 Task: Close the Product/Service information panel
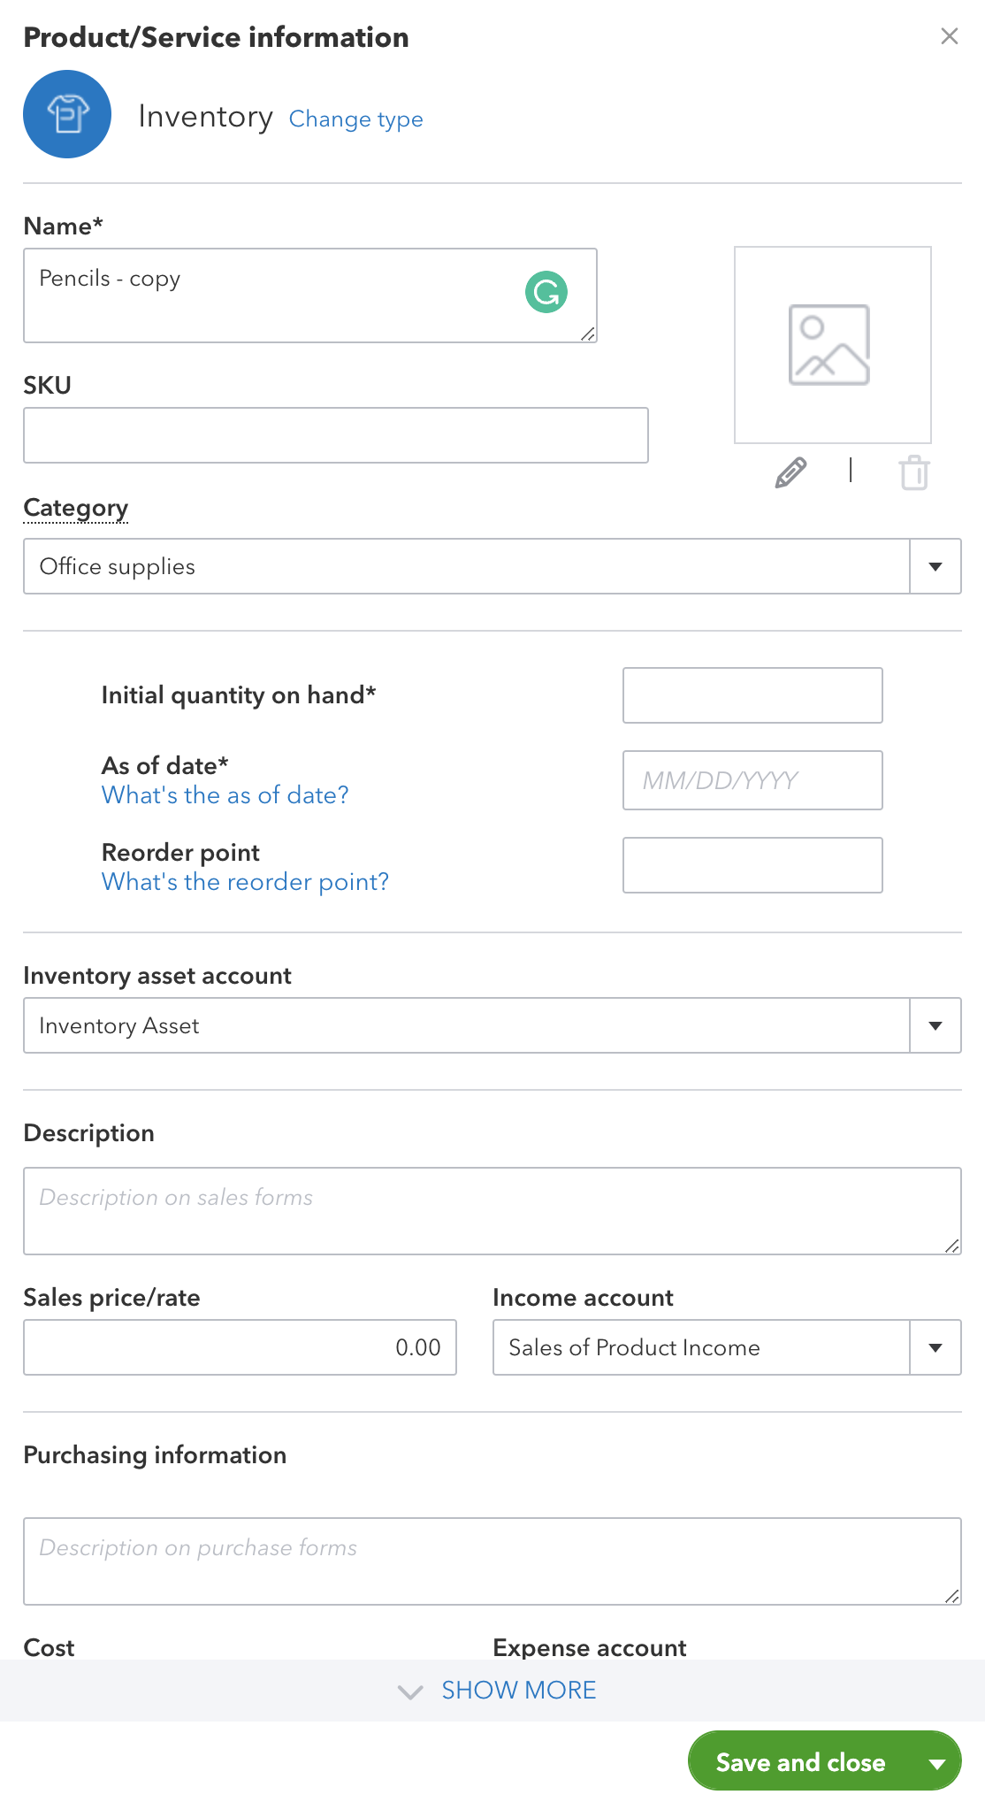(950, 36)
